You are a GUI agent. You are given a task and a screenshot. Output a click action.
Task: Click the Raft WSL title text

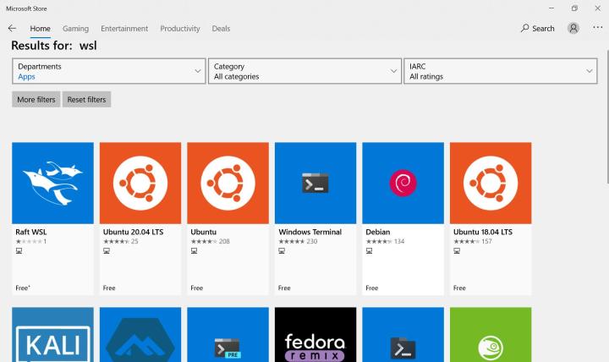[x=31, y=232]
